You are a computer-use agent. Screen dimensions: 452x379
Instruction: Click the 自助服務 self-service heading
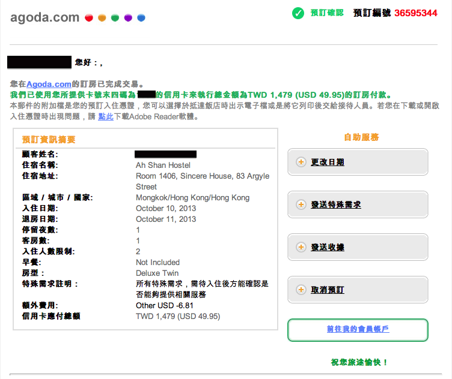click(x=361, y=137)
